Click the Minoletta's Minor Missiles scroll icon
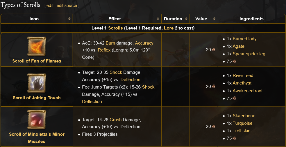The image size is (286, 147). tap(37, 119)
